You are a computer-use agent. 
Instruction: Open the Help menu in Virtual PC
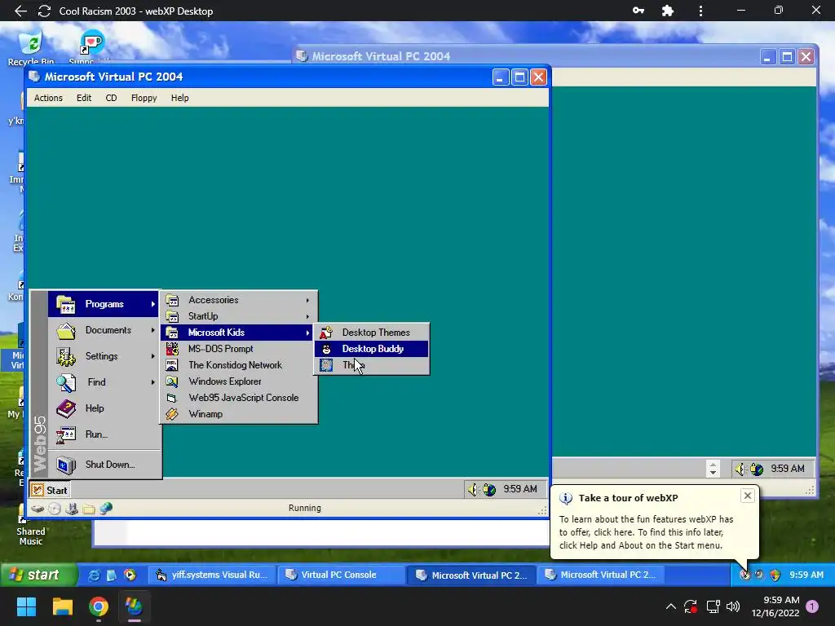click(x=179, y=98)
